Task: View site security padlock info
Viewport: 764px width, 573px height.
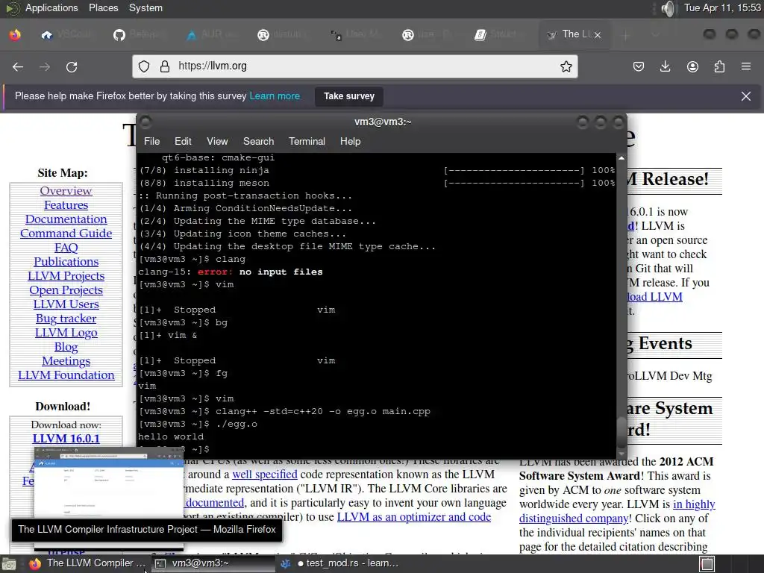Action: pos(165,66)
